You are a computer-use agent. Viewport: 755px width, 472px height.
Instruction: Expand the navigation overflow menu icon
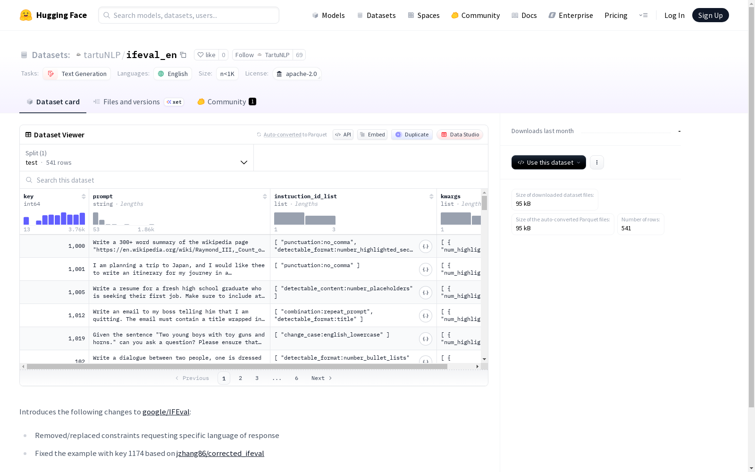643,15
